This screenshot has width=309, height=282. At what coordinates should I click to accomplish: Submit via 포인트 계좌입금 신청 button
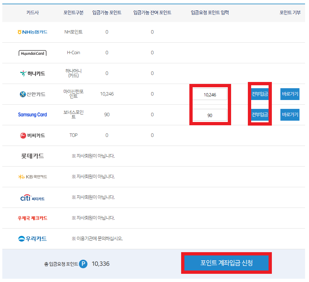pos(226,263)
